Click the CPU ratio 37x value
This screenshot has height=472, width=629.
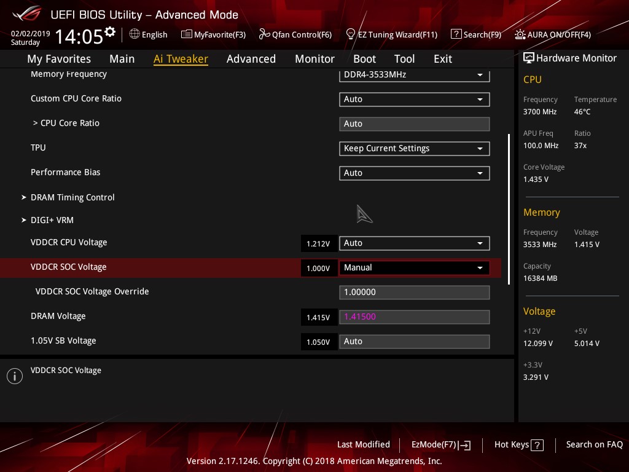click(x=580, y=145)
